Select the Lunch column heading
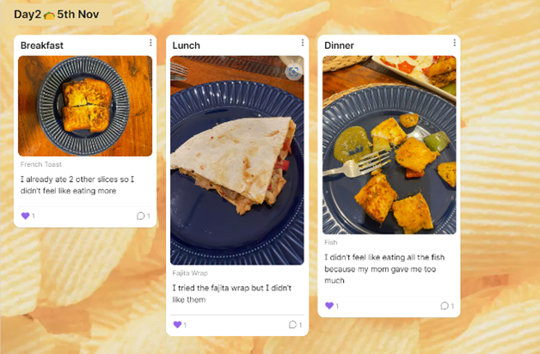The height and width of the screenshot is (354, 540). (186, 46)
